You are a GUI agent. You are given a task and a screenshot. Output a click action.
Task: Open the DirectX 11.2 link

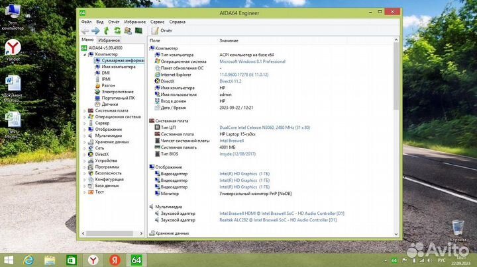click(231, 81)
